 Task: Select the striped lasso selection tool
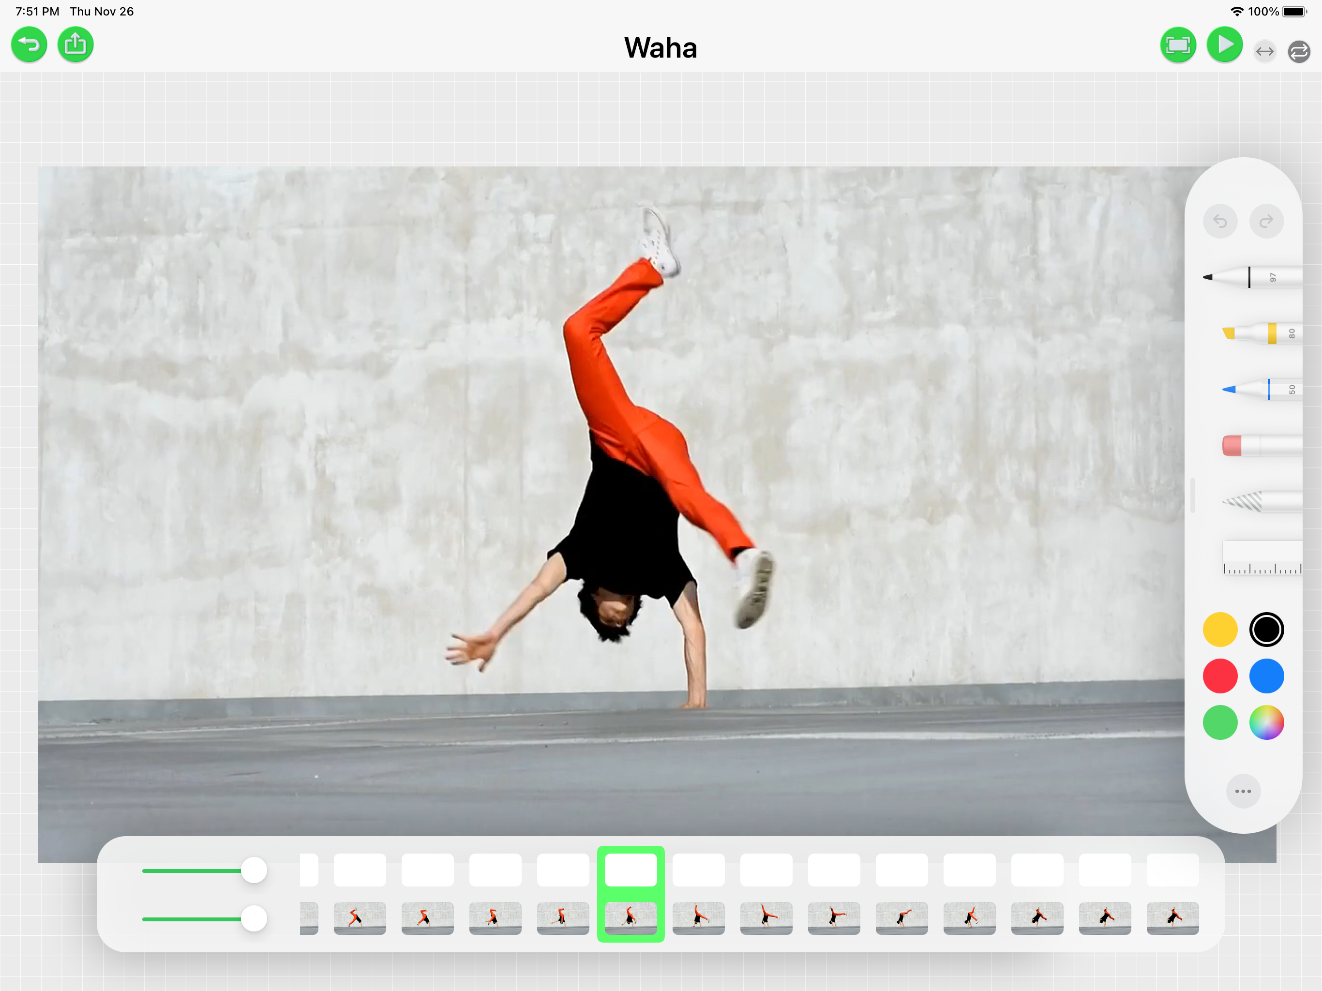coord(1262,501)
